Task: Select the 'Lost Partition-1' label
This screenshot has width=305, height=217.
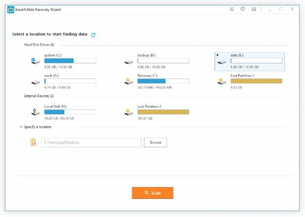Action: 242,76
